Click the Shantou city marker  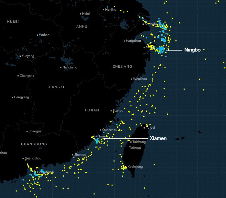click(73, 155)
